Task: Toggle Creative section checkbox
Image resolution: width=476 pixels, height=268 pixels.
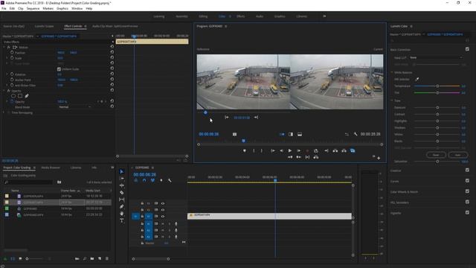Action: pos(467,170)
